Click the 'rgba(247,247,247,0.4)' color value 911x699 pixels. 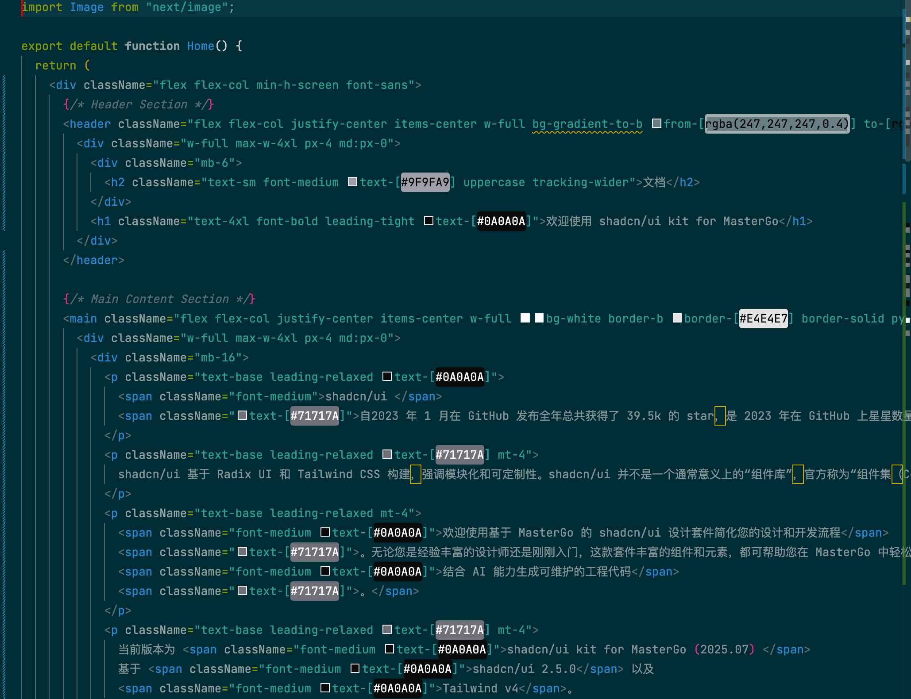click(x=777, y=124)
